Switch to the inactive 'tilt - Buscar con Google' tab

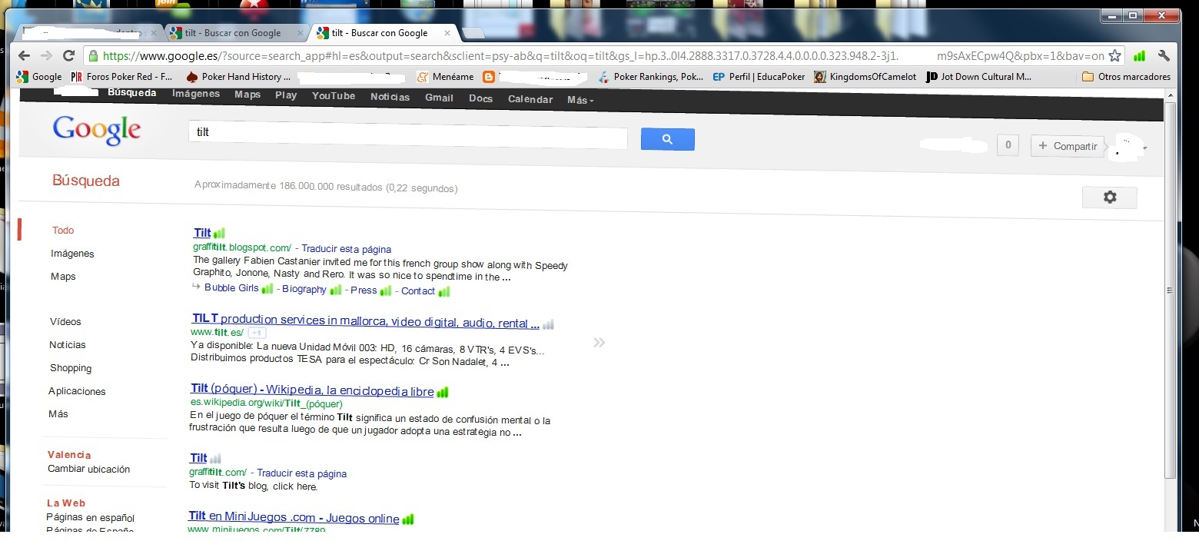coord(231,33)
